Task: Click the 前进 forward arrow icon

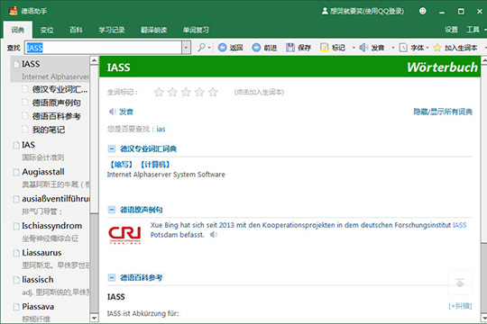Action: click(256, 48)
